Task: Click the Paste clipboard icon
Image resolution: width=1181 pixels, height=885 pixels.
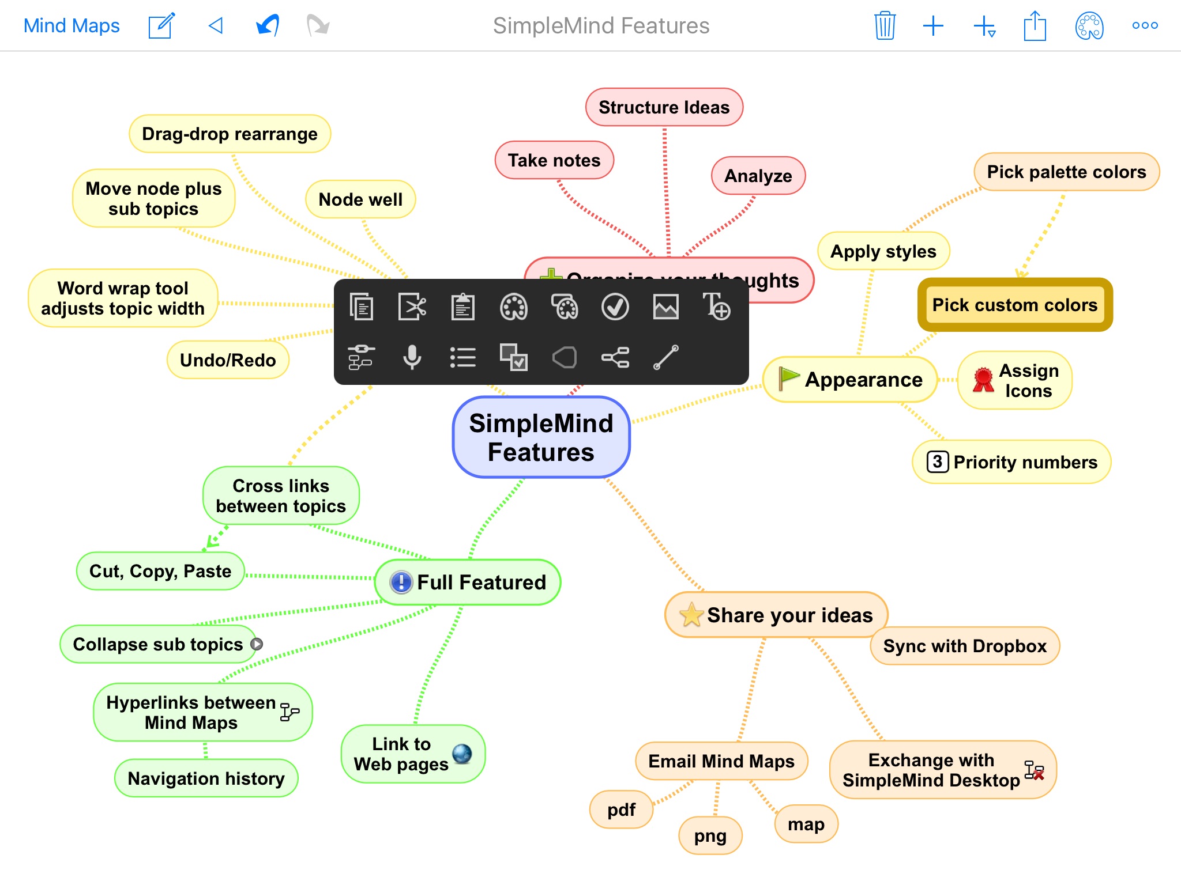Action: (463, 307)
